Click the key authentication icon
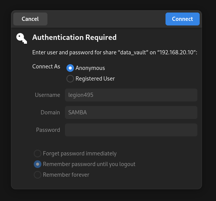The image size is (216, 201). [x=22, y=38]
